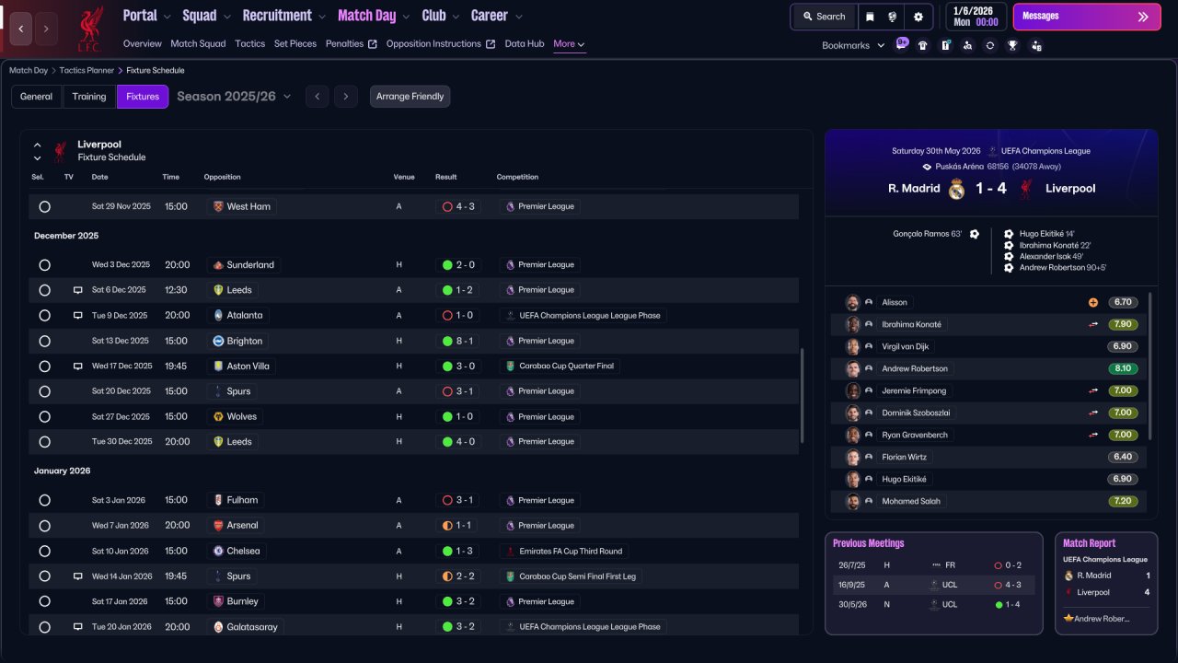Click the Search field
Screen dimensions: 1178x663
824,17
